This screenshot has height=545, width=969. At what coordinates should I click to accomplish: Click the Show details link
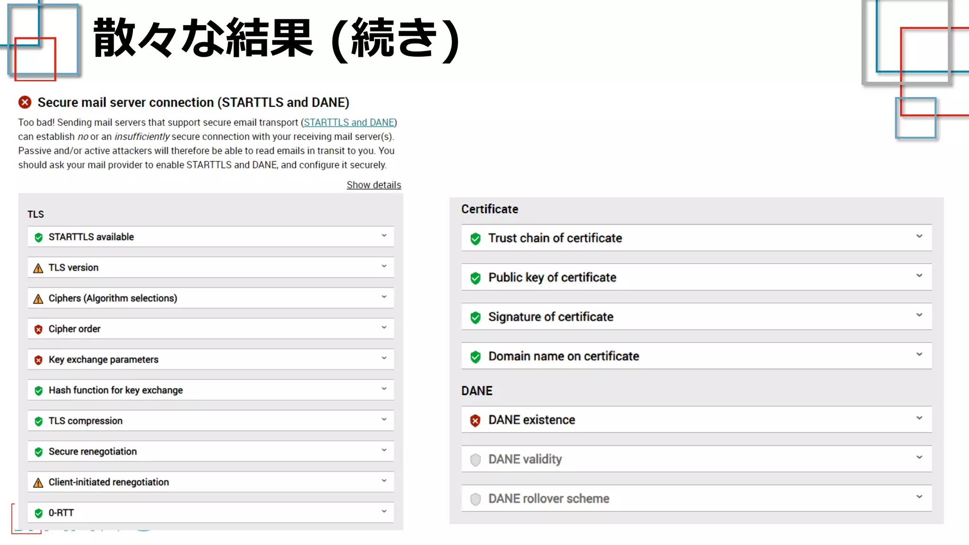(x=374, y=185)
